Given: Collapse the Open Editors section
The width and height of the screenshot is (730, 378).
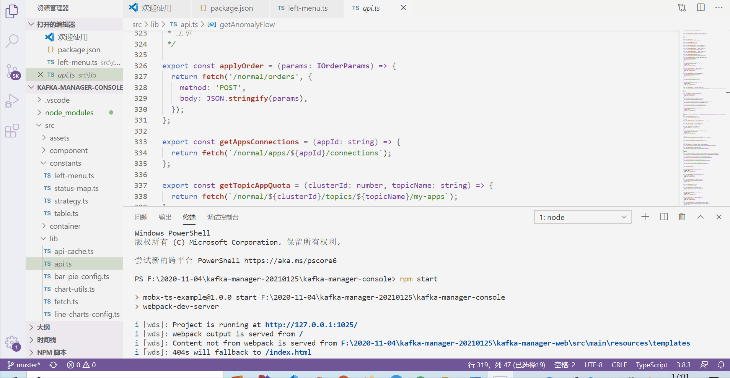Looking at the screenshot, I should (75, 24).
